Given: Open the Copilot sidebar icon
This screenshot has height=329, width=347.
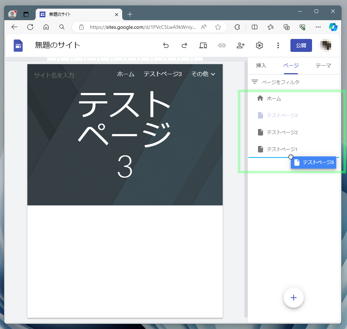Looking at the screenshot, I should [x=333, y=27].
